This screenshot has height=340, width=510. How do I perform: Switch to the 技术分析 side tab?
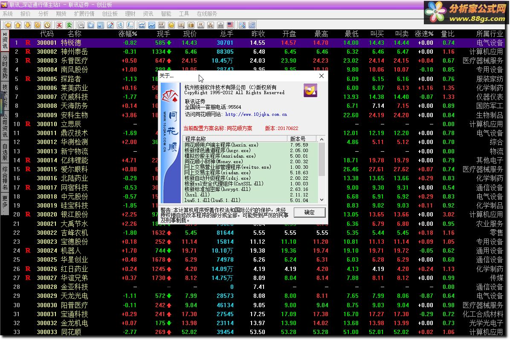click(5, 95)
